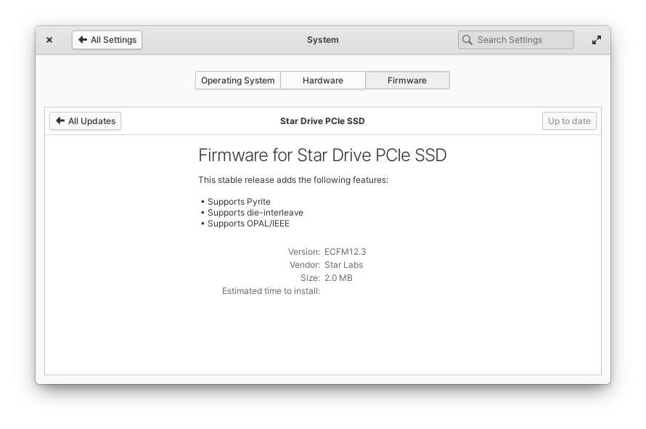This screenshot has height=429, width=646.
Task: Click the ECFM12.3 version value
Action: (x=345, y=252)
